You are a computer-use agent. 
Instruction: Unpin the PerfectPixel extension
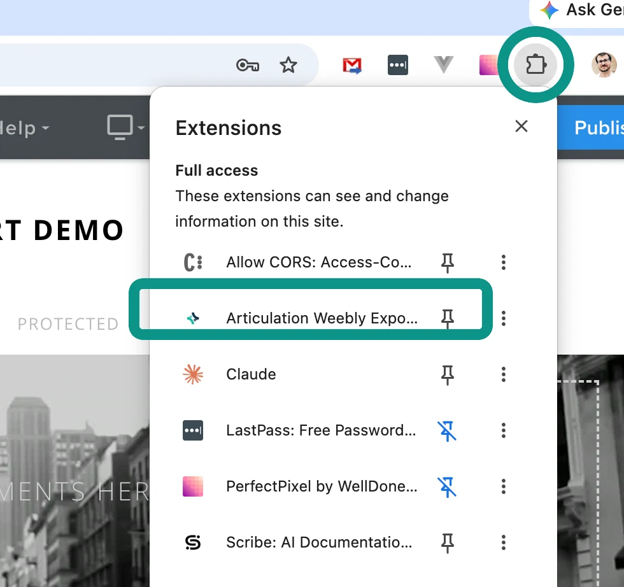447,486
